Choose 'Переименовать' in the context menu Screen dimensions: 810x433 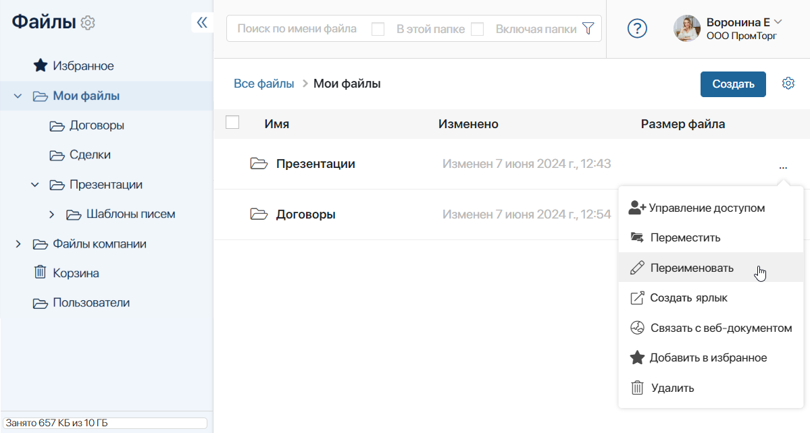(x=711, y=268)
